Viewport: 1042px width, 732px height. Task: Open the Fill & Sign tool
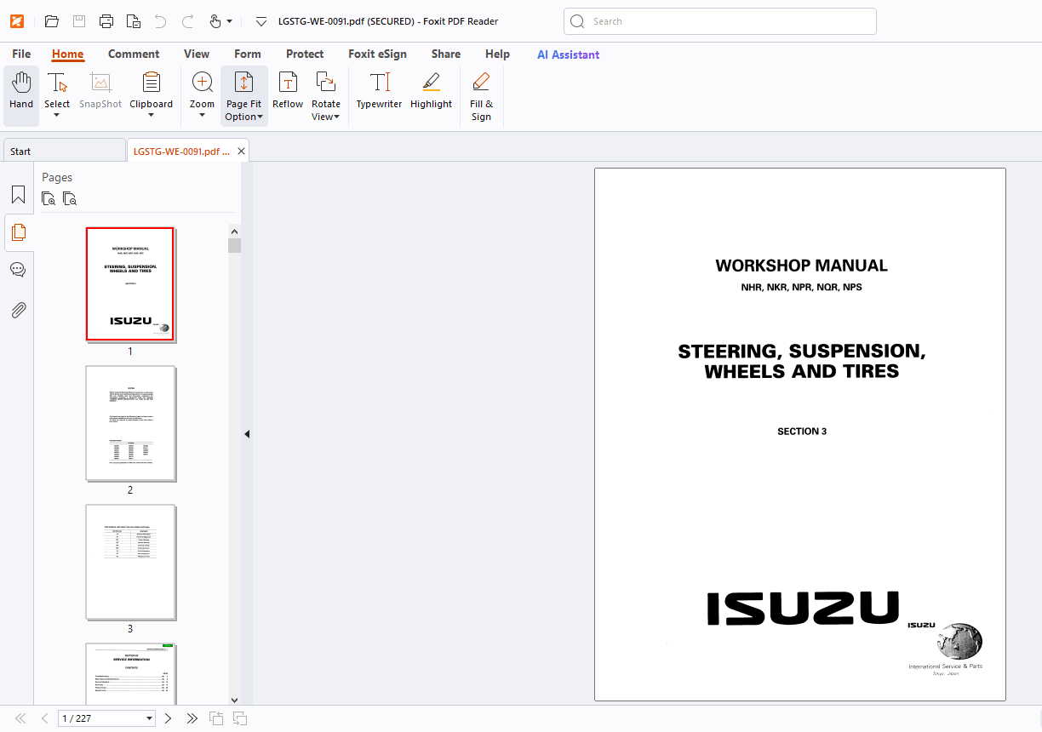click(481, 92)
